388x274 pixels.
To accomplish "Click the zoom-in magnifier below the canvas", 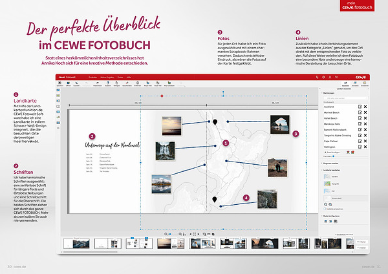I will tap(180, 234).
